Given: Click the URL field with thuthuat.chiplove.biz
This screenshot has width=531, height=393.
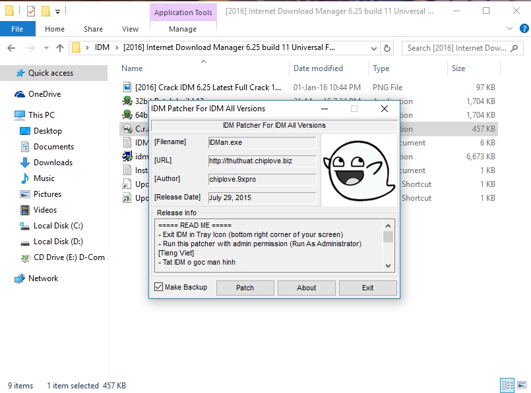Looking at the screenshot, I should 262,161.
